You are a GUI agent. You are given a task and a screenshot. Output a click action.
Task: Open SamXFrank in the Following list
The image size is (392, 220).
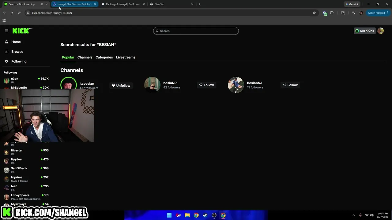[26, 170]
